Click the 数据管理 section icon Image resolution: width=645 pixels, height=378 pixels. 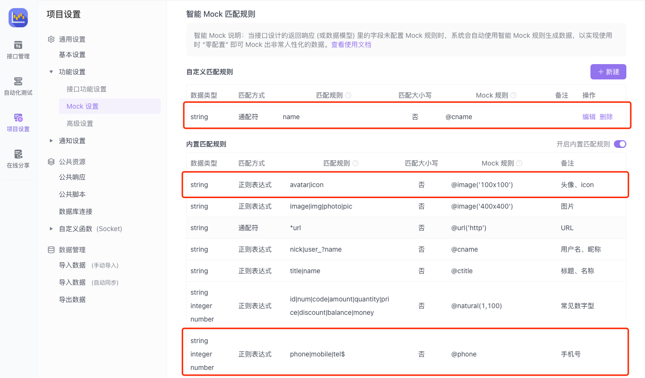click(x=51, y=249)
